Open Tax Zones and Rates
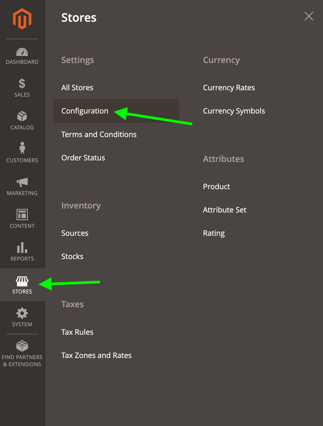This screenshot has width=323, height=426. coord(96,355)
